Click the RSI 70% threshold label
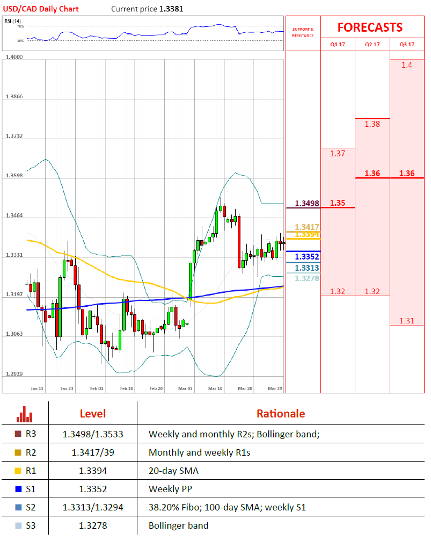 coord(20,26)
